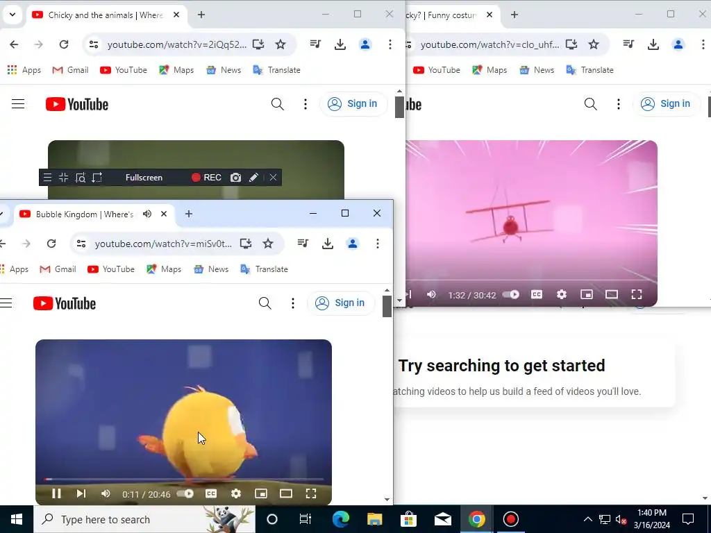
Task: Open Windows Start menu
Action: [x=17, y=519]
